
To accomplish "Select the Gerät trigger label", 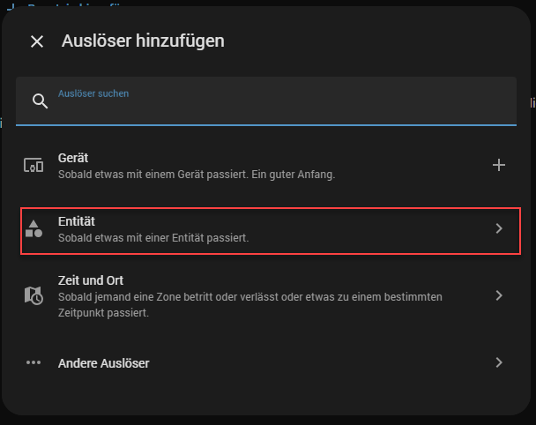I will click(73, 157).
